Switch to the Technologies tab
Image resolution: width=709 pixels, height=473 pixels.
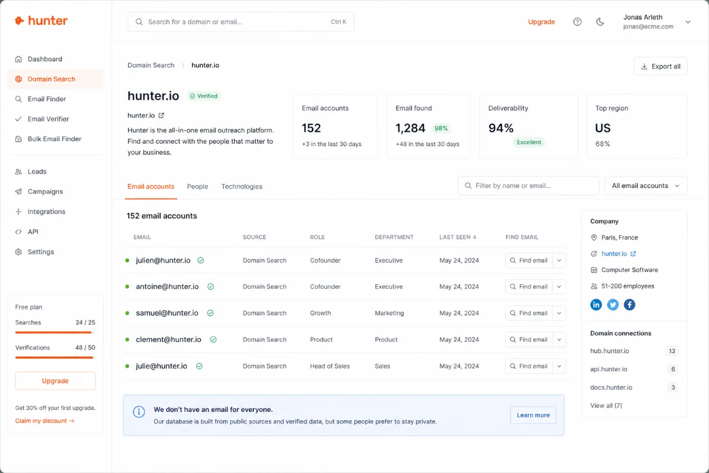[x=242, y=186]
